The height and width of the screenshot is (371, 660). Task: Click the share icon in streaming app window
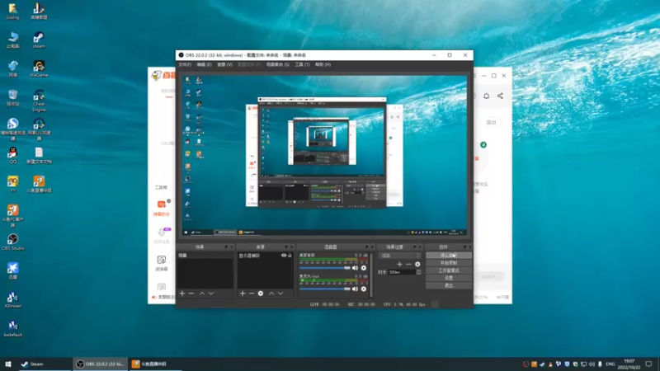click(x=500, y=96)
